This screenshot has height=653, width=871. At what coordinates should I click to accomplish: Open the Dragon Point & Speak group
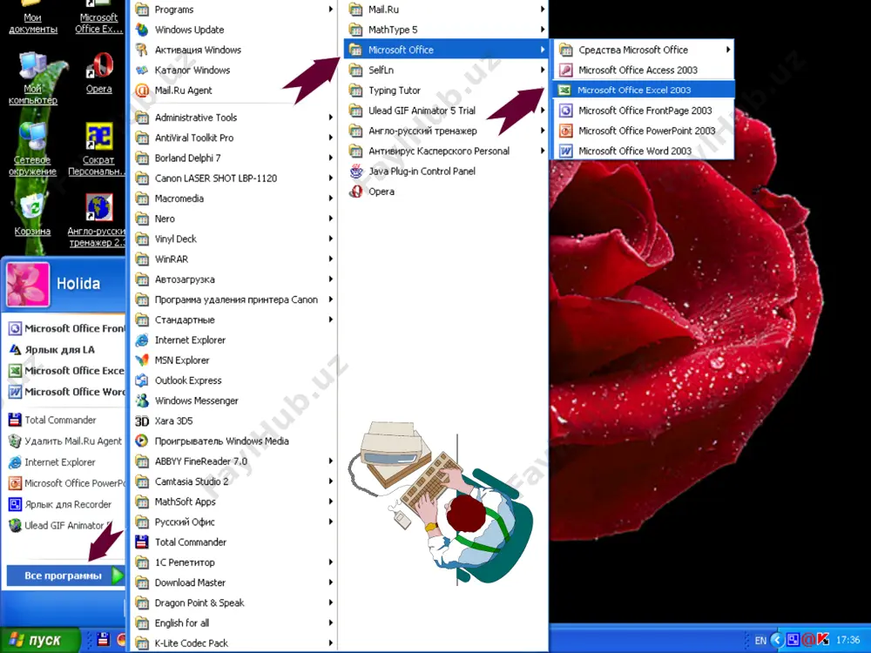(x=234, y=603)
